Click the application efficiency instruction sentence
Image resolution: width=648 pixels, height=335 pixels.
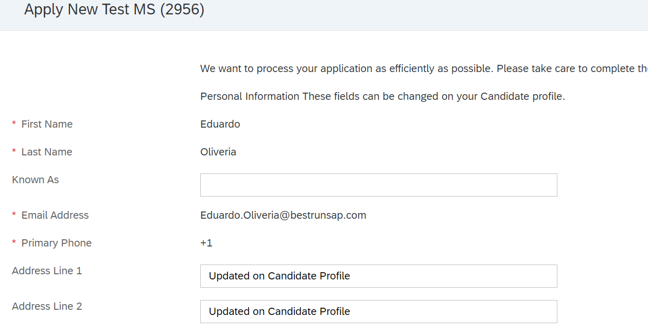pos(424,68)
